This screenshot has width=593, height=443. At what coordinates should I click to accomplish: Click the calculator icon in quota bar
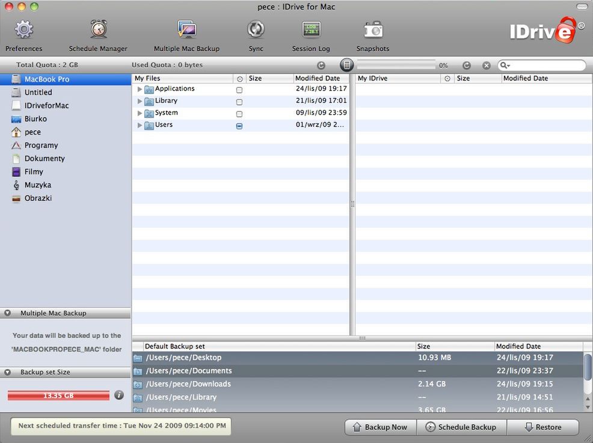(x=347, y=65)
